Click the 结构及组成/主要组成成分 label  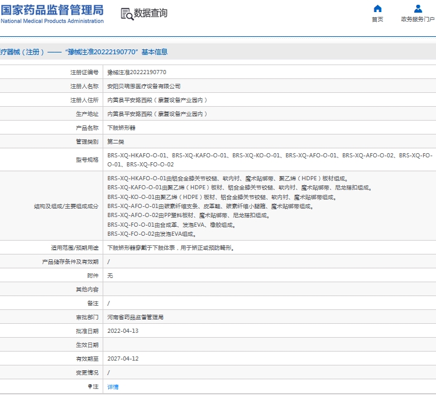[x=66, y=206]
